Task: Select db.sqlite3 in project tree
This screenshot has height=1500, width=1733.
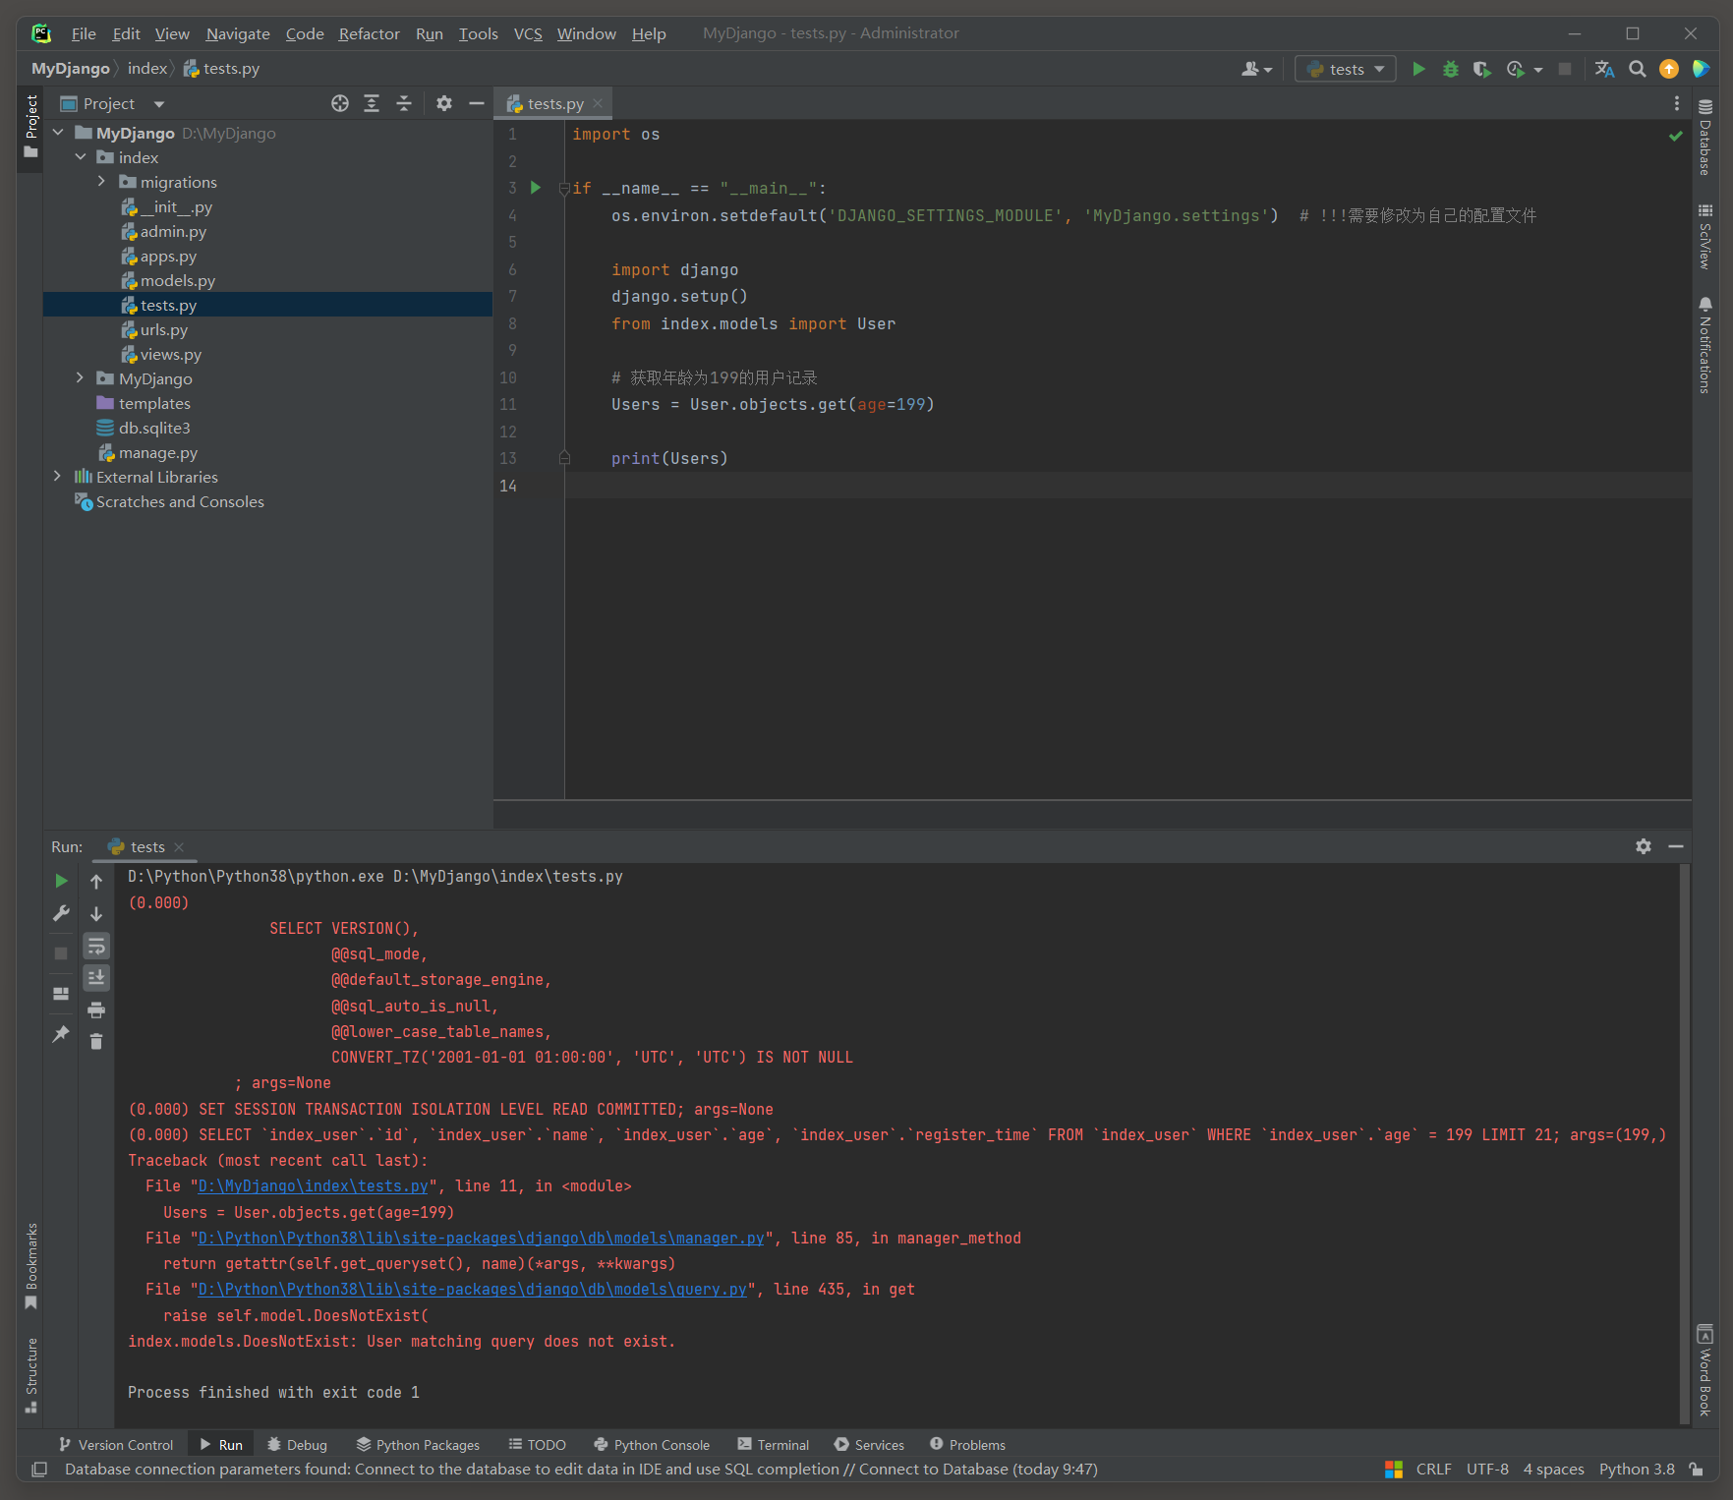Action: pos(154,429)
